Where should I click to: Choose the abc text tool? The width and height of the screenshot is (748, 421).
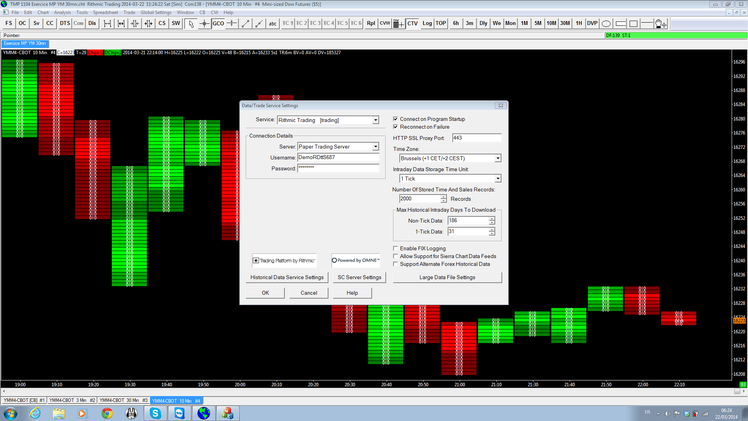tap(272, 23)
